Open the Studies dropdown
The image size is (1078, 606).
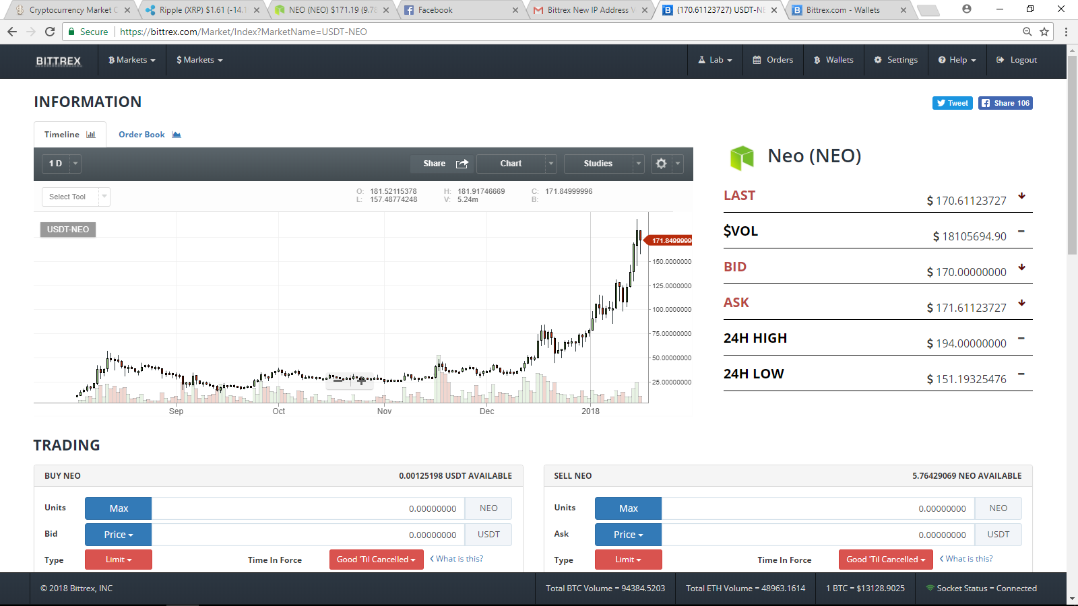(x=604, y=164)
